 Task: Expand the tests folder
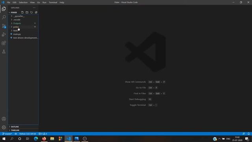23,31
